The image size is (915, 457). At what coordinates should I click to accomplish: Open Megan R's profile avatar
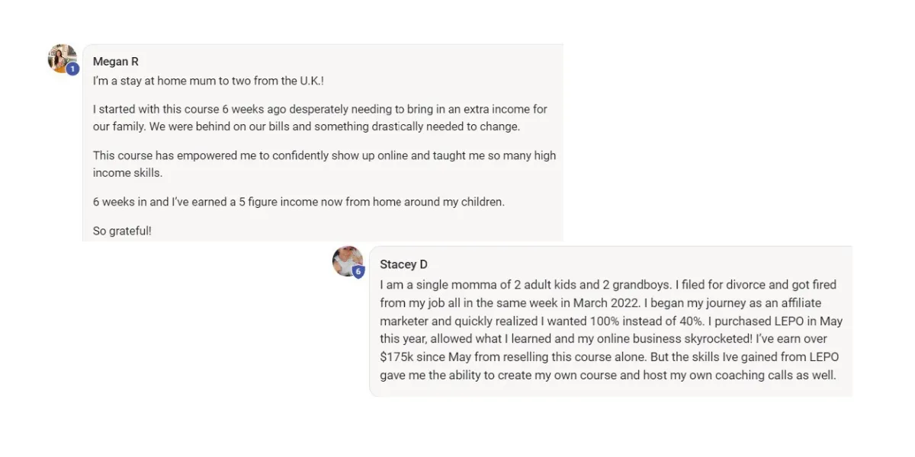(x=62, y=58)
